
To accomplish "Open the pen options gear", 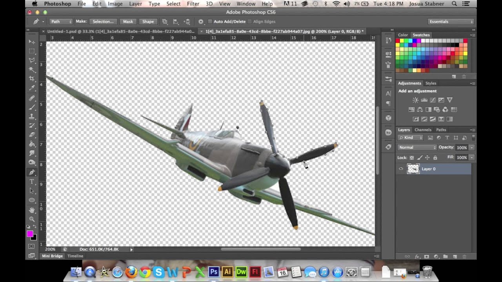I will click(x=201, y=22).
